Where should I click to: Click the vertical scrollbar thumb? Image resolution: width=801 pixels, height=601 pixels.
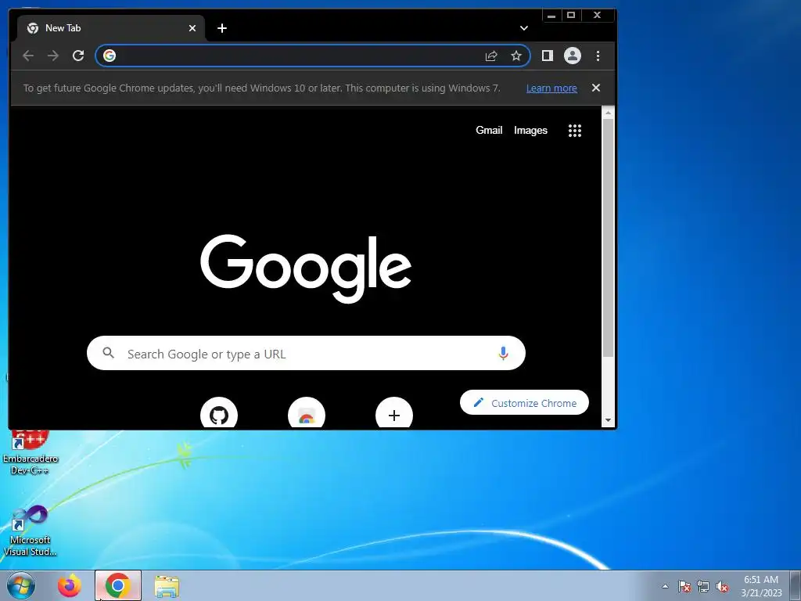pyautogui.click(x=608, y=238)
